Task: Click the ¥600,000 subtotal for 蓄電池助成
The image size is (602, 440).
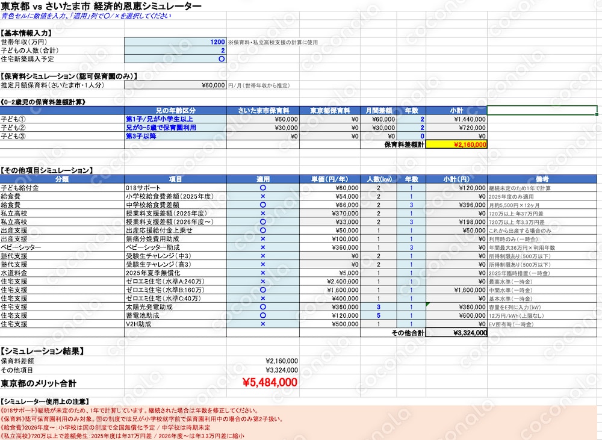Action: [456, 315]
